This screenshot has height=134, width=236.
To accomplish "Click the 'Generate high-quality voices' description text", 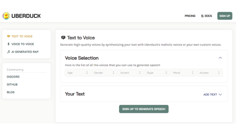I will pyautogui.click(x=141, y=45).
